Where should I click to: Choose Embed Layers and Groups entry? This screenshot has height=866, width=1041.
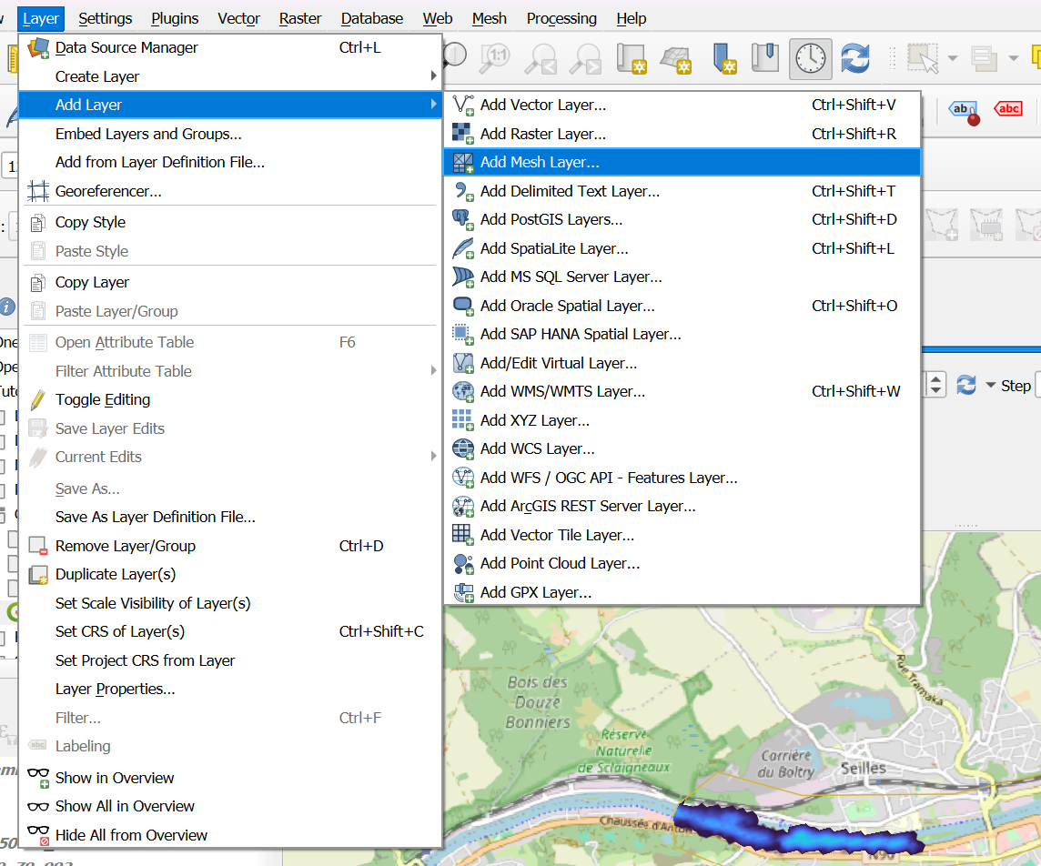click(229, 134)
